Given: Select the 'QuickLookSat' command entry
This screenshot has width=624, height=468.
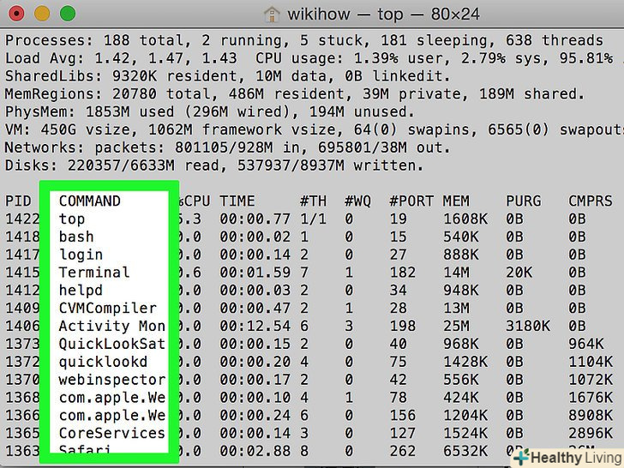Looking at the screenshot, I should coord(111,344).
